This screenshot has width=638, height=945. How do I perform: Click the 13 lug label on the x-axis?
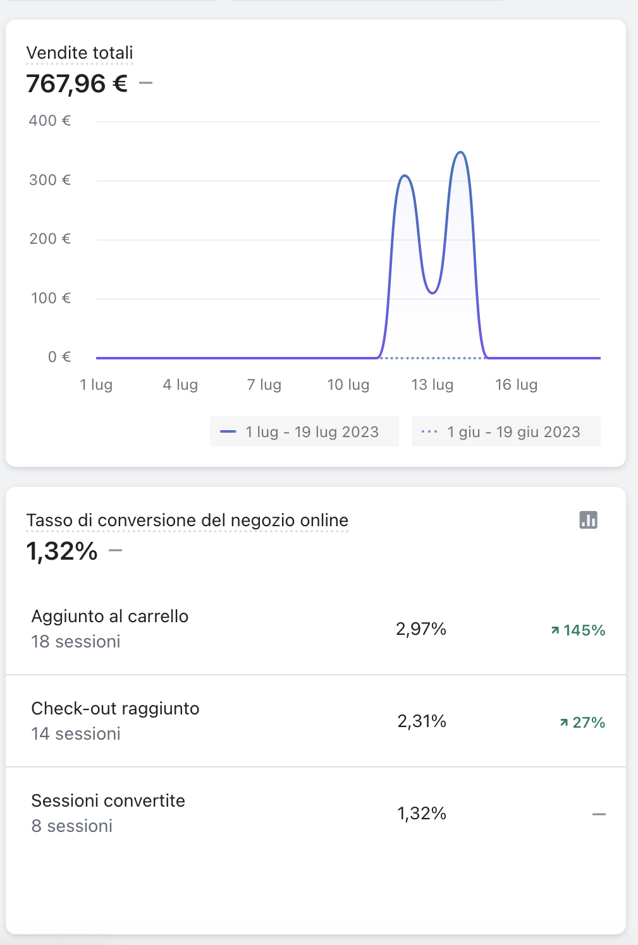pos(432,385)
